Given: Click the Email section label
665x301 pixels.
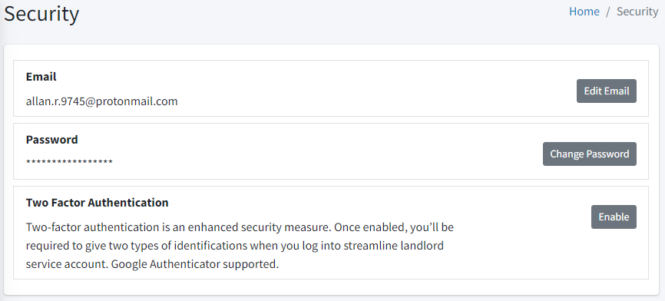Looking at the screenshot, I should pyautogui.click(x=41, y=77).
